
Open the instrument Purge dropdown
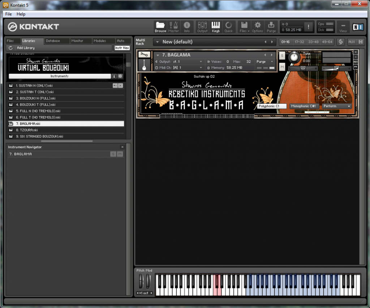click(265, 61)
